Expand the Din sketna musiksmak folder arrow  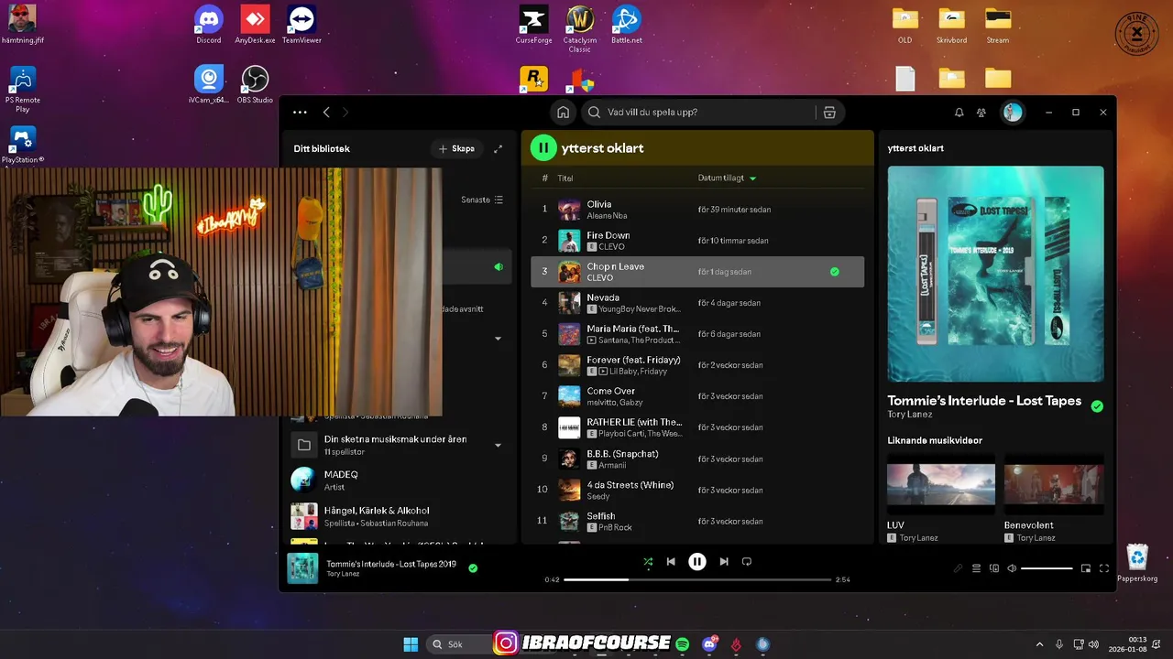499,446
